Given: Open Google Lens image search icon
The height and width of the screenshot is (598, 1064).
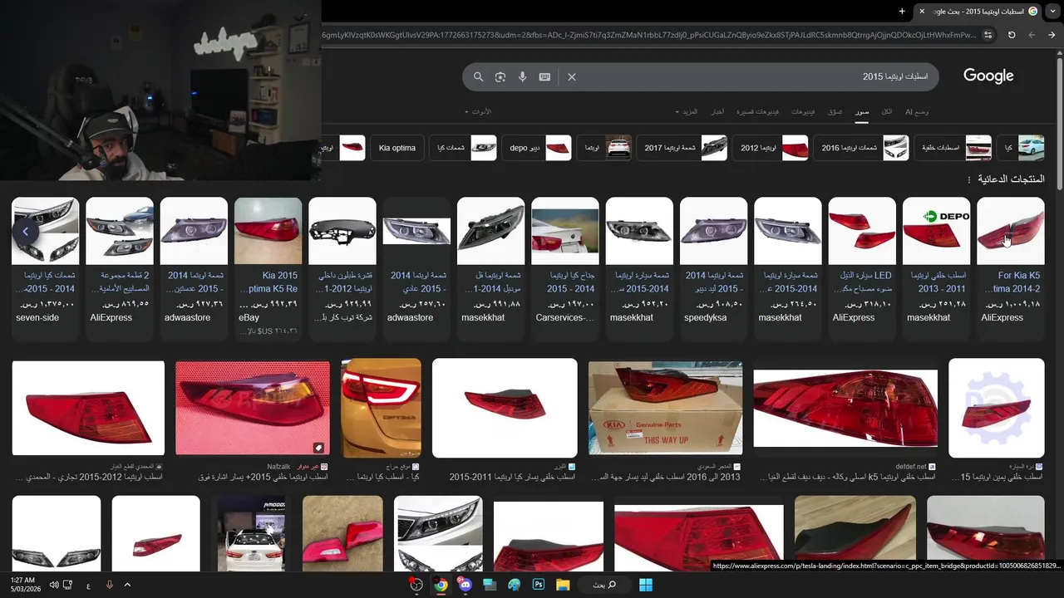Looking at the screenshot, I should [x=500, y=76].
